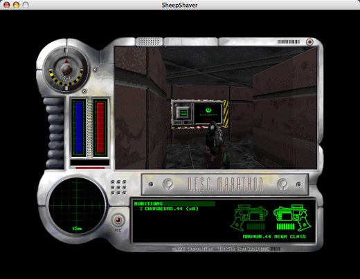The height and width of the screenshot is (279, 360).
Task: Click the red light at top-right frame corner
Action: 309,42
